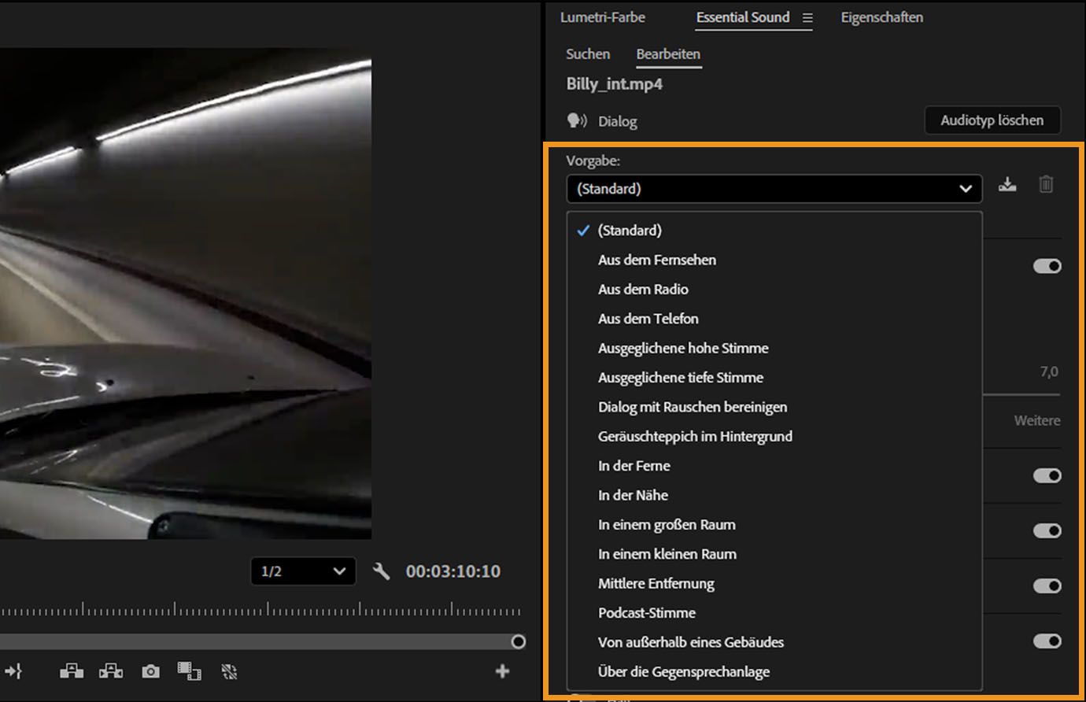Image resolution: width=1086 pixels, height=702 pixels.
Task: Select the Extract icon below the video
Action: [x=110, y=671]
